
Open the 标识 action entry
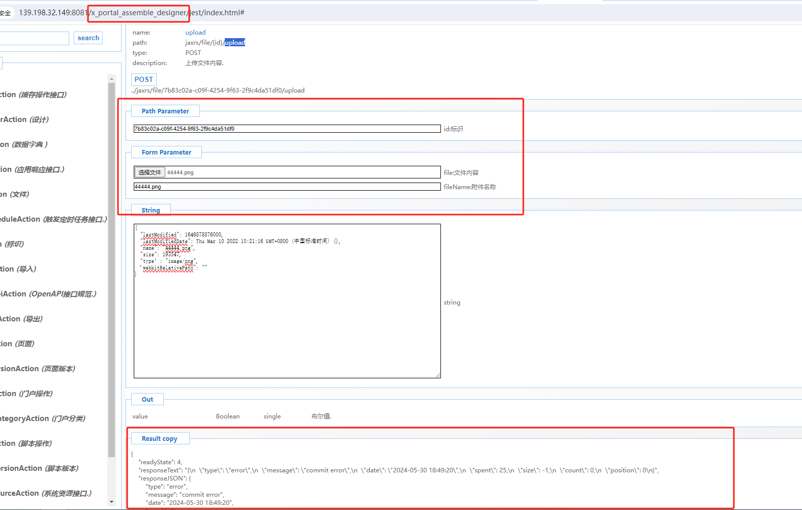(12, 244)
